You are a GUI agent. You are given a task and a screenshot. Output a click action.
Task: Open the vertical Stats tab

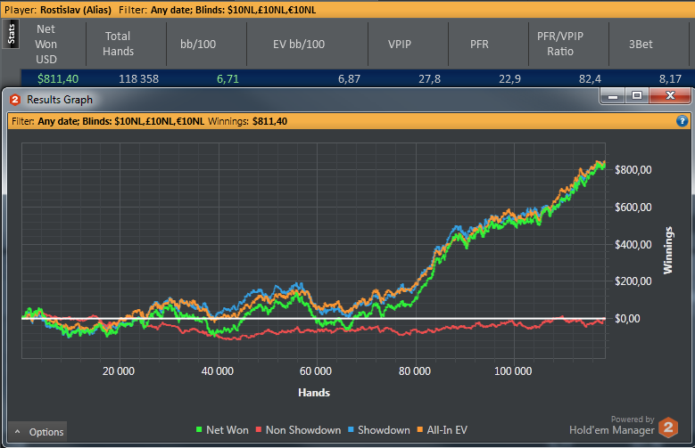click(x=11, y=34)
